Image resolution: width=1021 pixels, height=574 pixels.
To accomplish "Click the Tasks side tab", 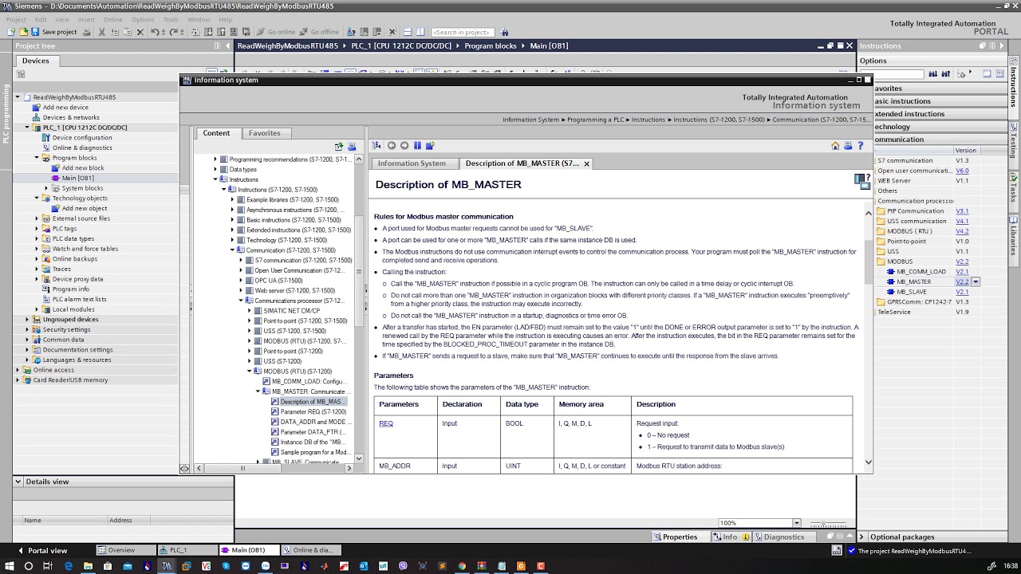I will pos(1015,190).
